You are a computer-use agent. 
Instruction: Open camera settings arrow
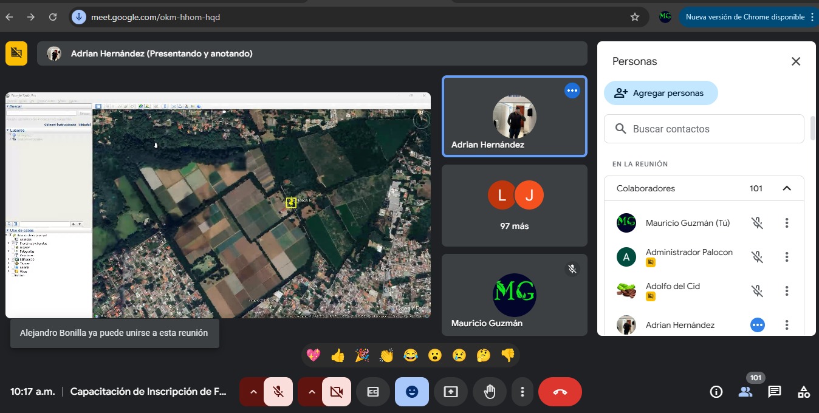[x=312, y=392]
